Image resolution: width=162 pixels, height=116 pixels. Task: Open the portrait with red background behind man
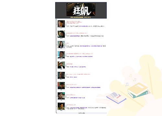tap(61, 86)
